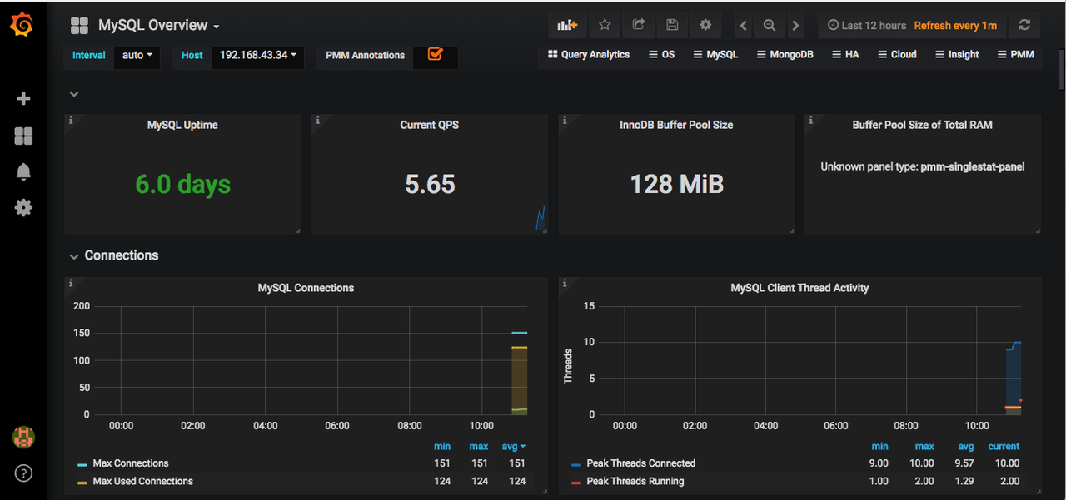Image resolution: width=1066 pixels, height=500 pixels.
Task: Open the Configuration gear in the sidebar
Action: (23, 208)
